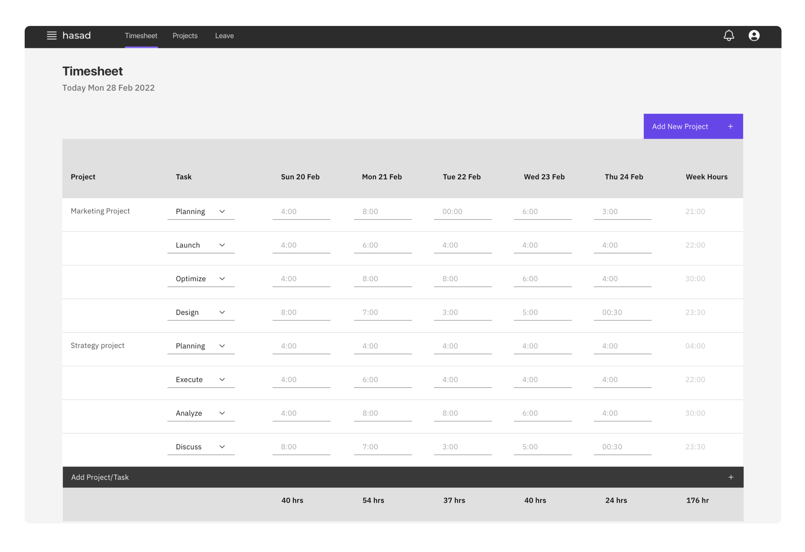
Task: Select the Timesheet tab
Action: (141, 36)
